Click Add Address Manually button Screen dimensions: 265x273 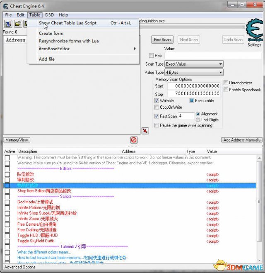click(x=242, y=140)
